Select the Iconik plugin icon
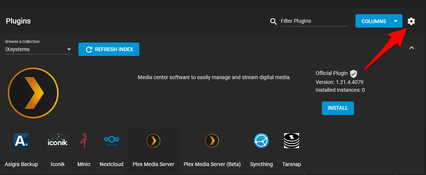The width and height of the screenshot is (426, 175). pyautogui.click(x=57, y=141)
